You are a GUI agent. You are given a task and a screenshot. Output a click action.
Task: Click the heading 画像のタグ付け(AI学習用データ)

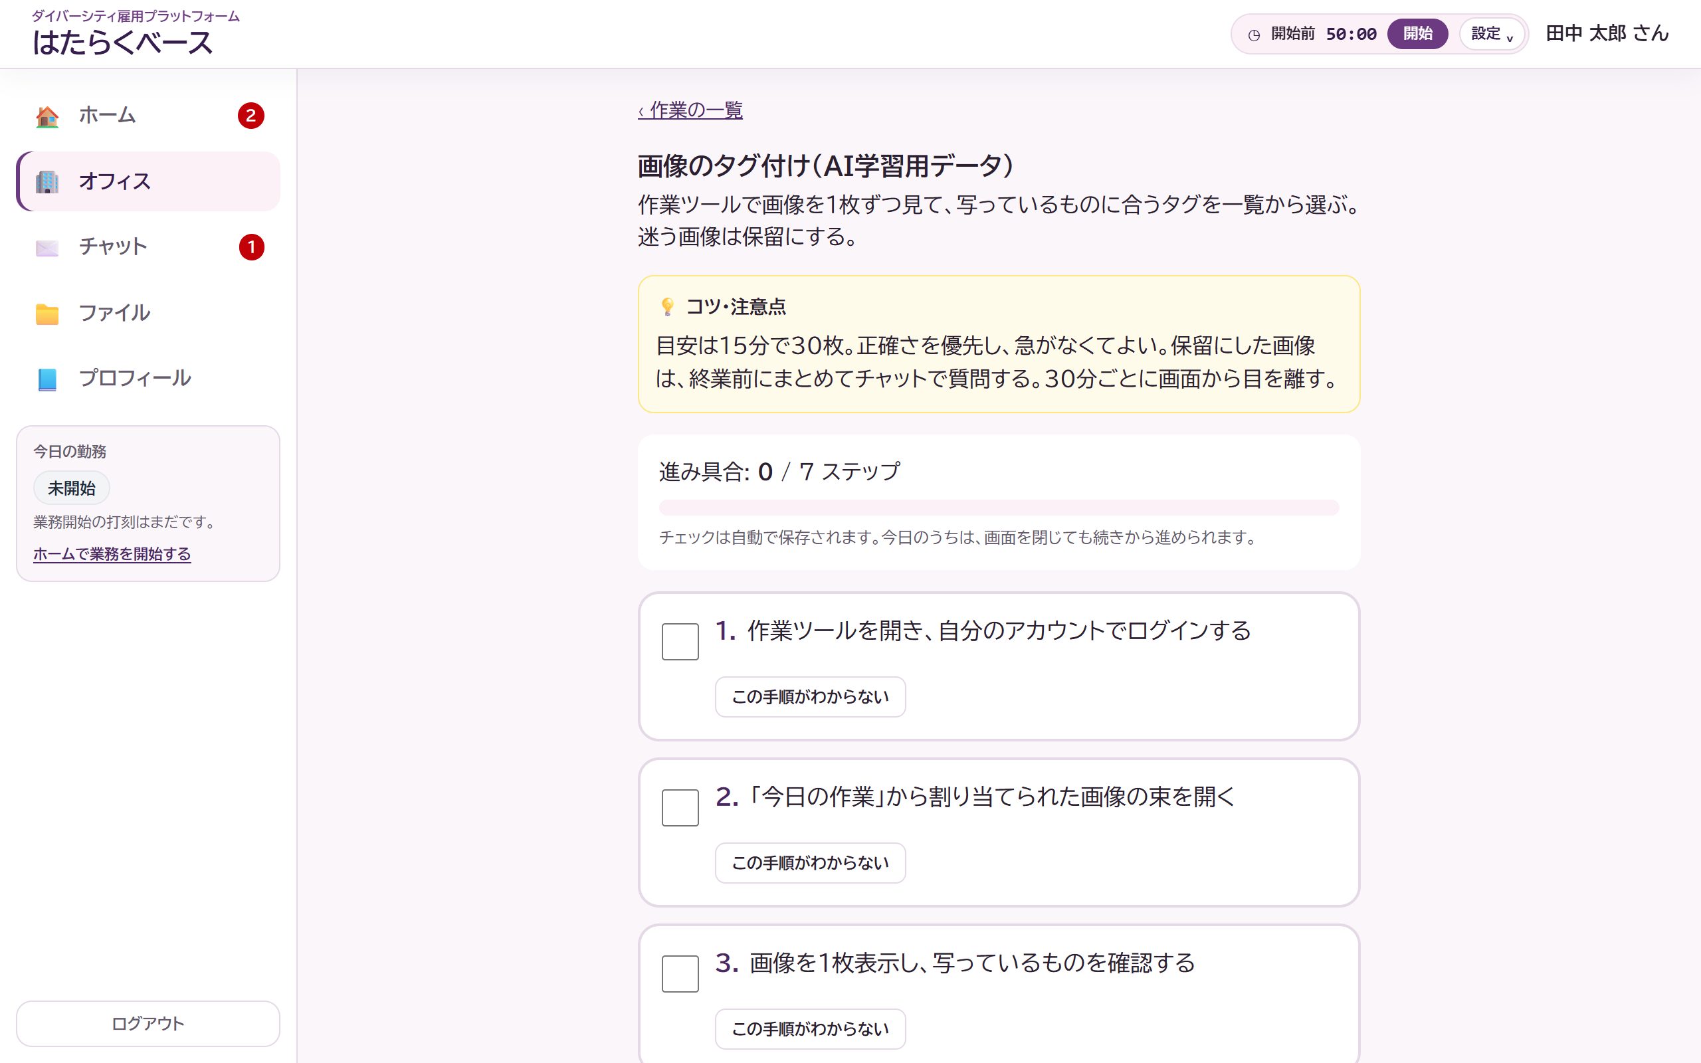[x=825, y=166]
